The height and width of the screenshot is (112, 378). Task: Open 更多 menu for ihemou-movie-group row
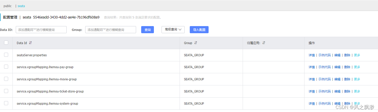coord(357,79)
